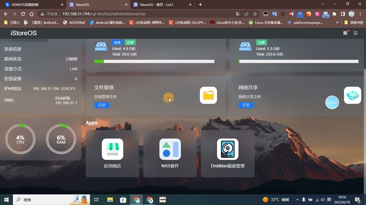Open Windows Task View button
The image size is (366, 205).
pos(96,200)
